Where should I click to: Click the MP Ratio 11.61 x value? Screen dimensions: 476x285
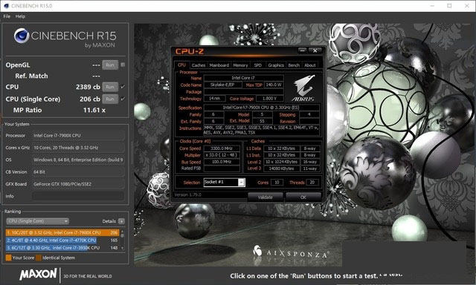pyautogui.click(x=94, y=111)
